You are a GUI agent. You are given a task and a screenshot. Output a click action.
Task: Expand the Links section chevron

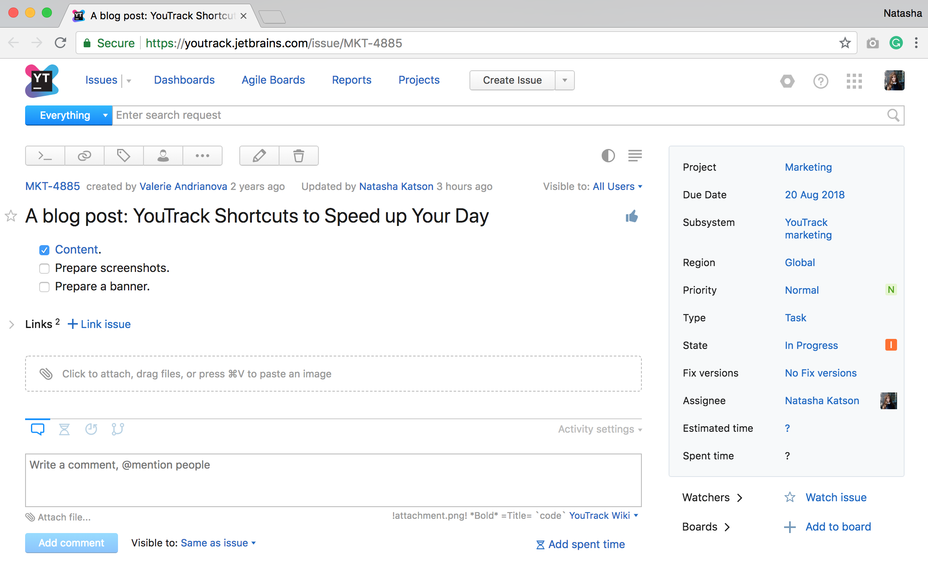12,324
